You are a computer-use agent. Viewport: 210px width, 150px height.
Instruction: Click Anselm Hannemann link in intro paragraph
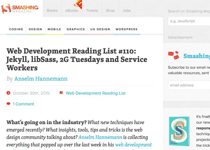pyautogui.click(x=100, y=137)
